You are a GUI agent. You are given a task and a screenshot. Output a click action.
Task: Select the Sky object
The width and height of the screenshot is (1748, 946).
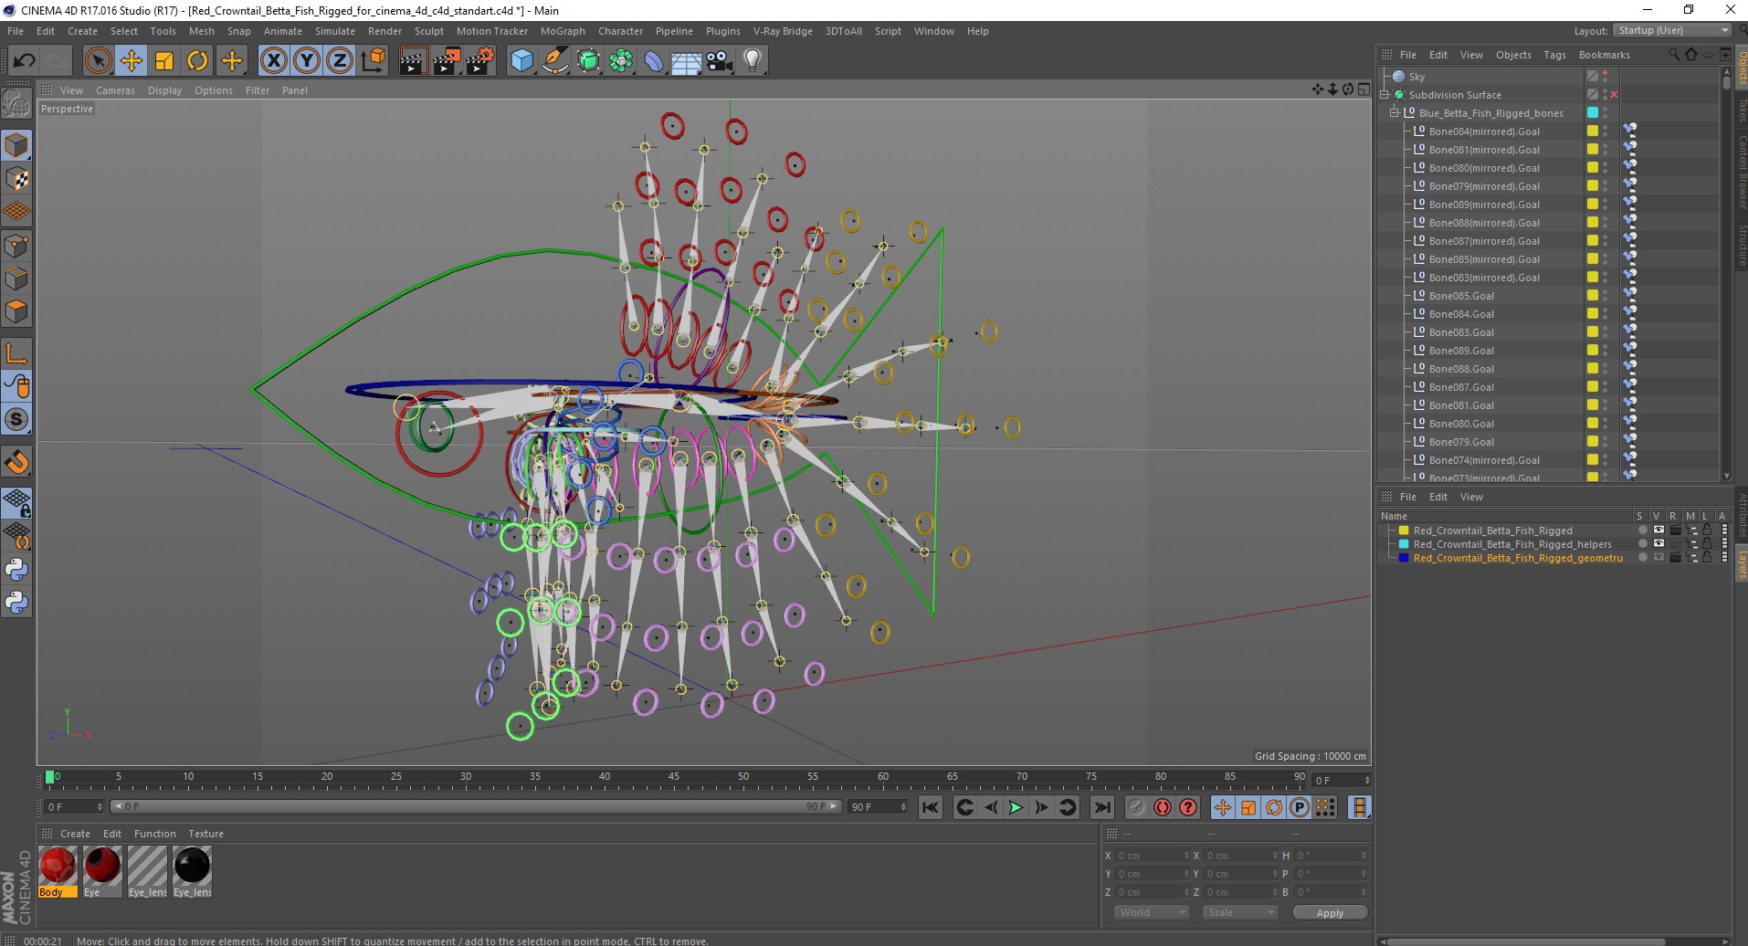[x=1416, y=77]
